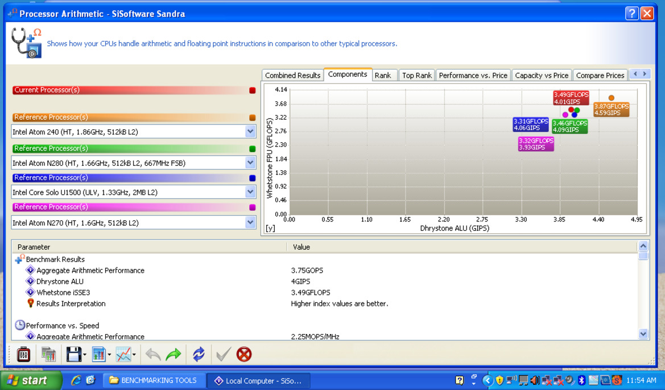
Task: Select the Components tab
Action: click(348, 74)
